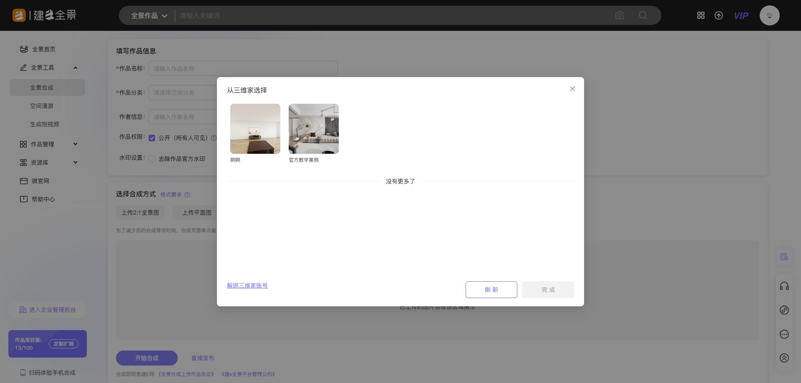Open the 全景作品 search type dropdown
801x383 pixels.
pos(149,16)
